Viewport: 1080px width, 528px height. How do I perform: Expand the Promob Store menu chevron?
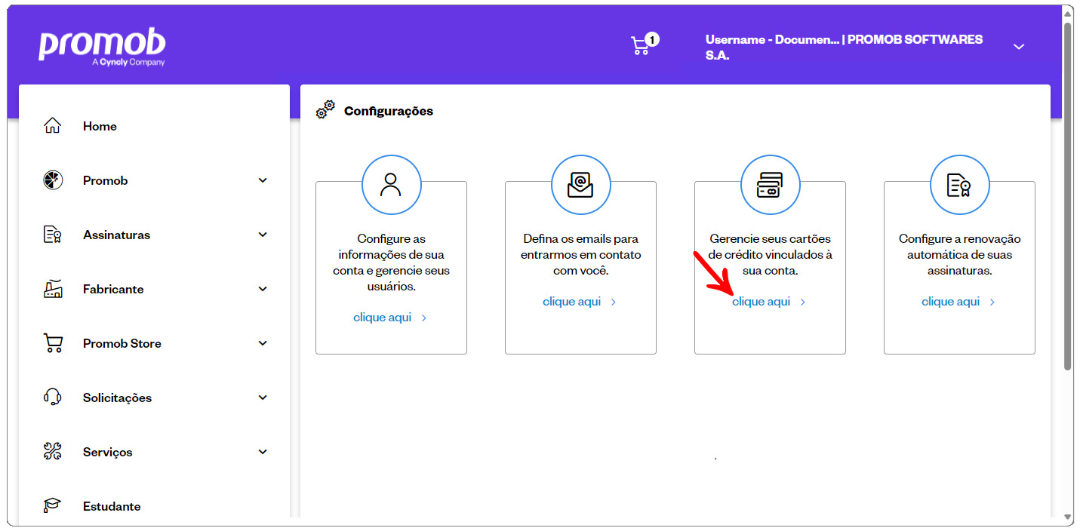263,343
